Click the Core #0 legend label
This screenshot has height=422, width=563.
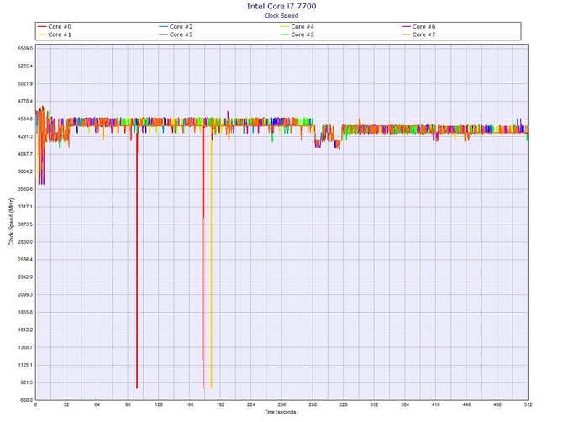(60, 27)
